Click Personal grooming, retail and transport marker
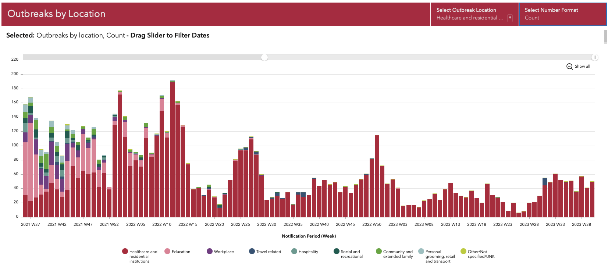Screen dimensions: 608x274 421,252
